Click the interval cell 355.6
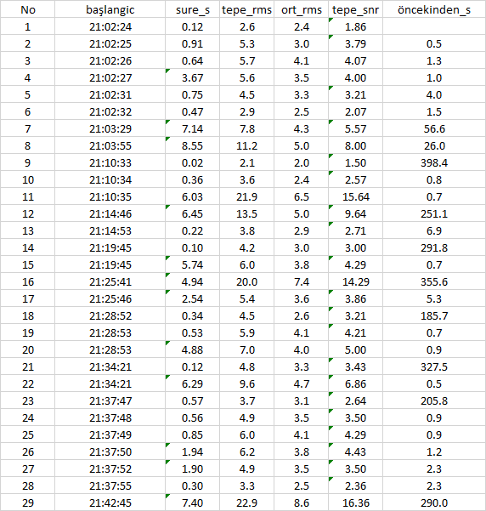486x511 pixels. [434, 281]
